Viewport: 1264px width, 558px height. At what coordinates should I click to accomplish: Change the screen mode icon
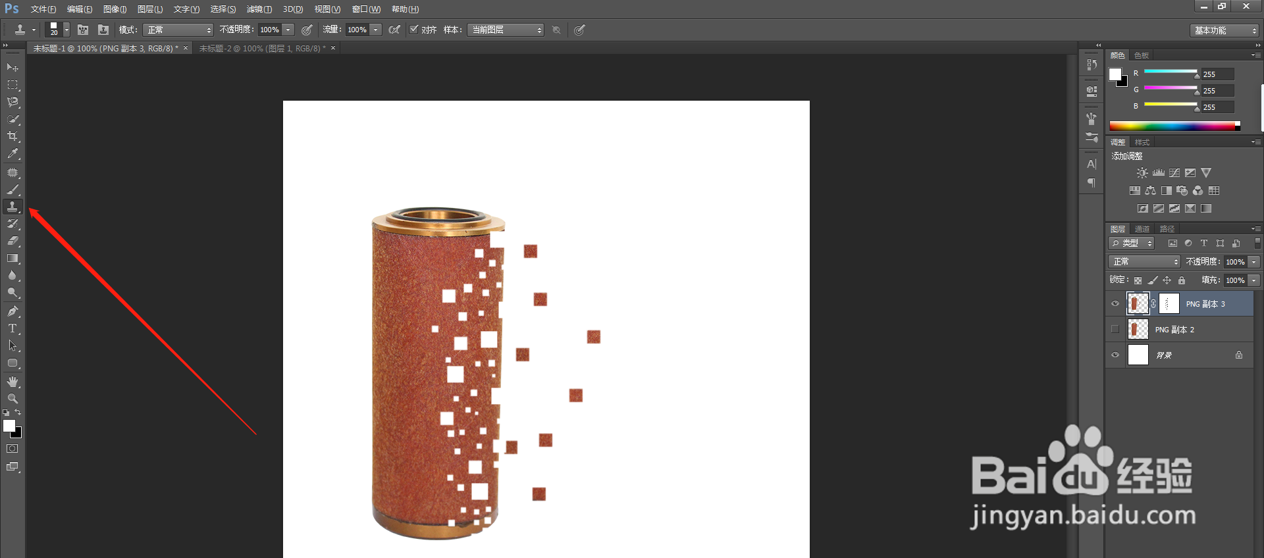[13, 467]
